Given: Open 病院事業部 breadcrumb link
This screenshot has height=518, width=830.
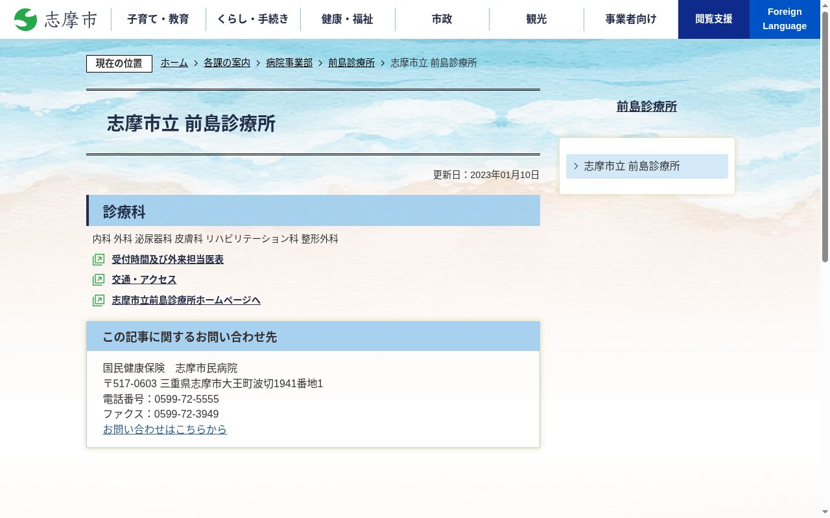Looking at the screenshot, I should click(289, 63).
